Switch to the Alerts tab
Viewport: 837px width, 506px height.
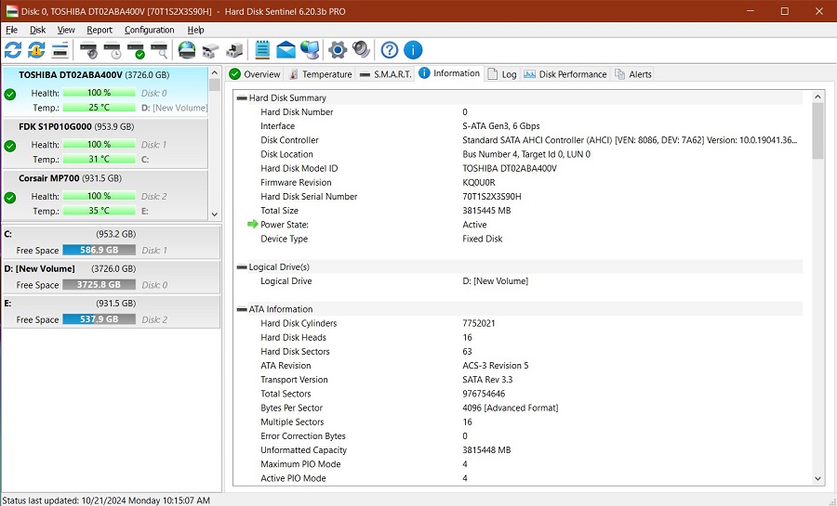coord(633,74)
